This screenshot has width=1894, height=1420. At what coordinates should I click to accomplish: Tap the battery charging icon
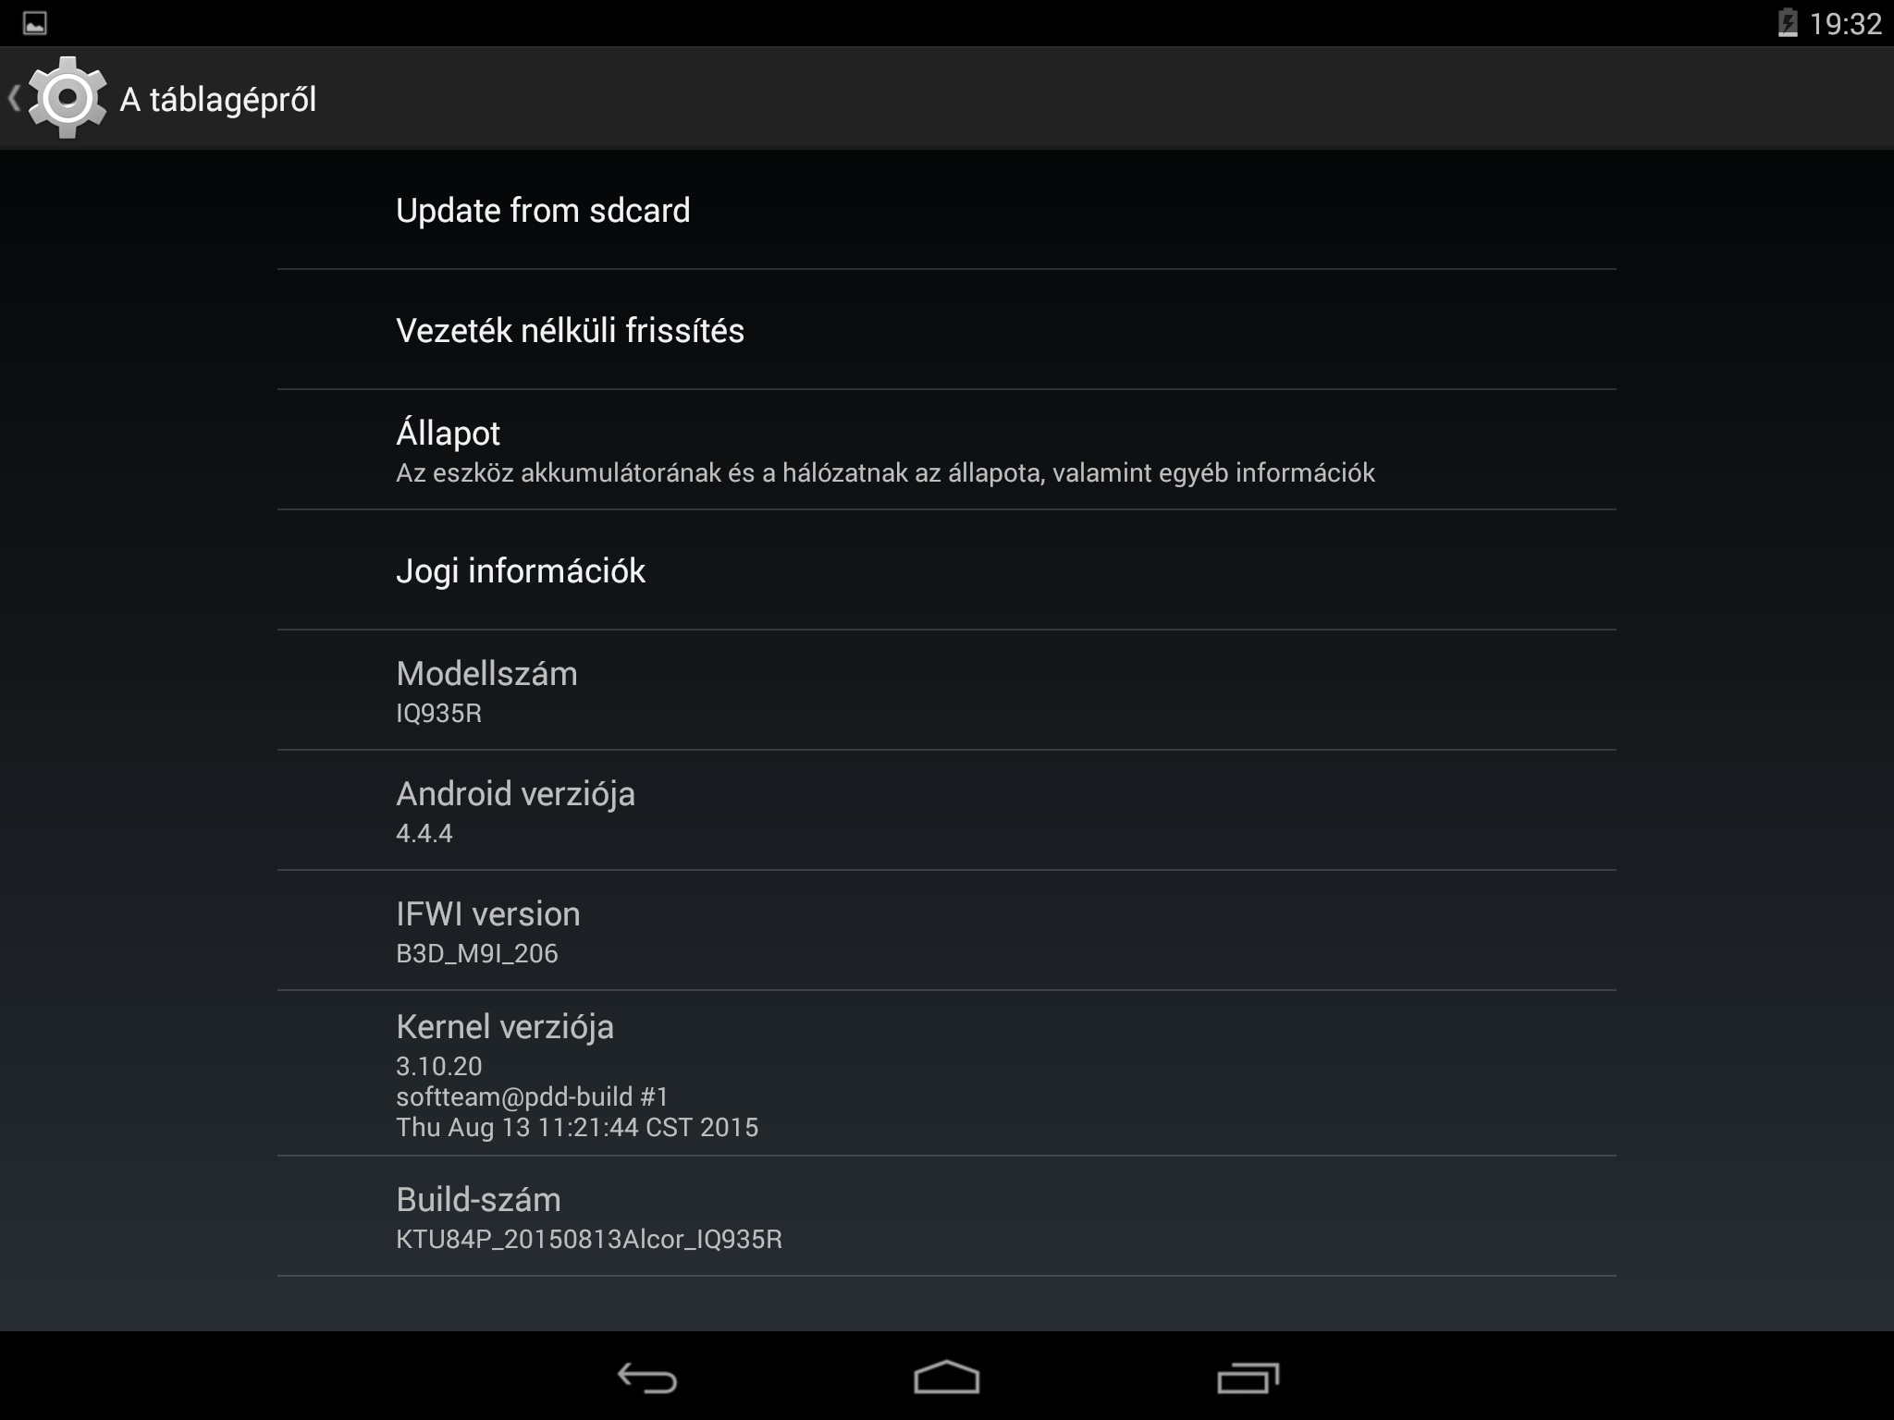[x=1788, y=23]
